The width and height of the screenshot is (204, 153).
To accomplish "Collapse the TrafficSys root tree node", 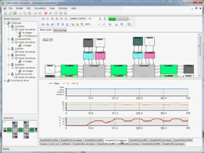I will (x=5, y=23).
